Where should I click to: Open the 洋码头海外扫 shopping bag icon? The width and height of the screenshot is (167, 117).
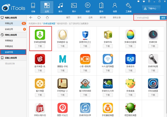tap(40, 108)
